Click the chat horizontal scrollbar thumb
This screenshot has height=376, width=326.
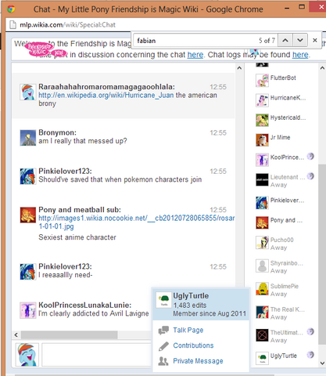[x=69, y=334]
